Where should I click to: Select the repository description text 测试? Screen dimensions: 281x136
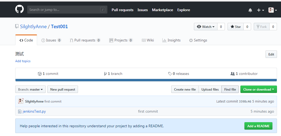click(x=19, y=54)
